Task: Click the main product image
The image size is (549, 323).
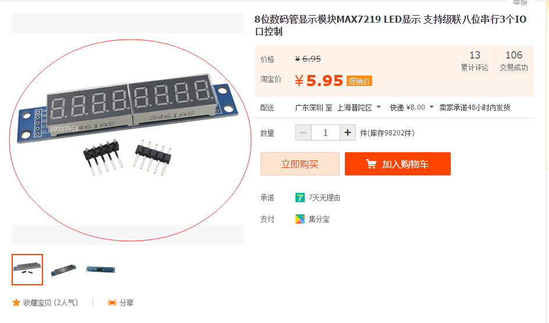Action: pos(128,129)
